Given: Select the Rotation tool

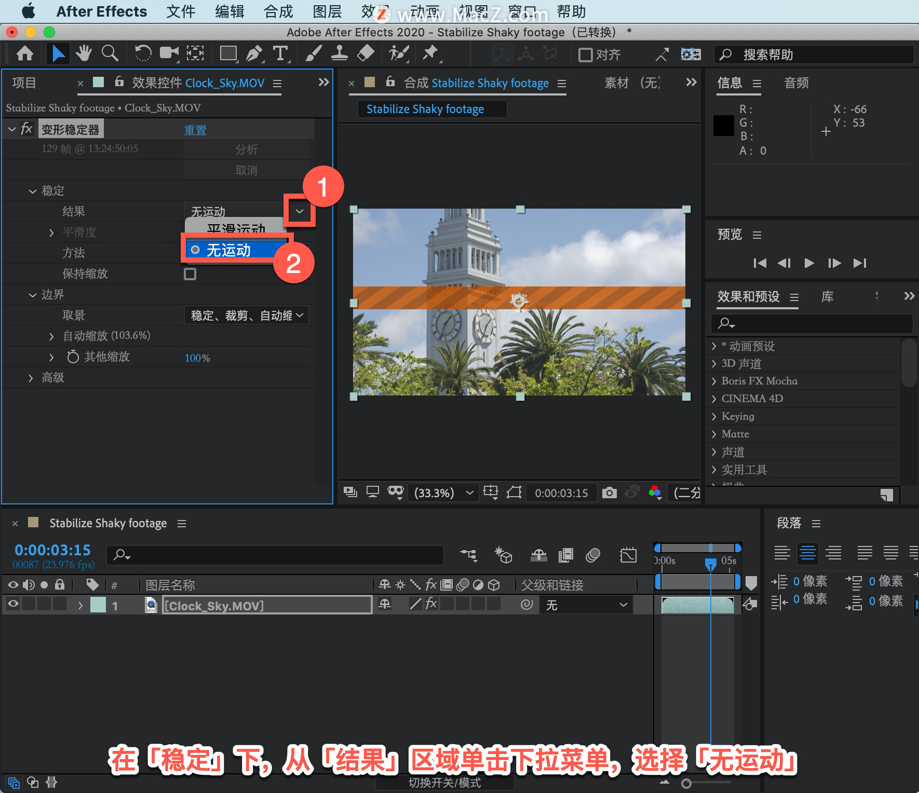Looking at the screenshot, I should [x=142, y=54].
